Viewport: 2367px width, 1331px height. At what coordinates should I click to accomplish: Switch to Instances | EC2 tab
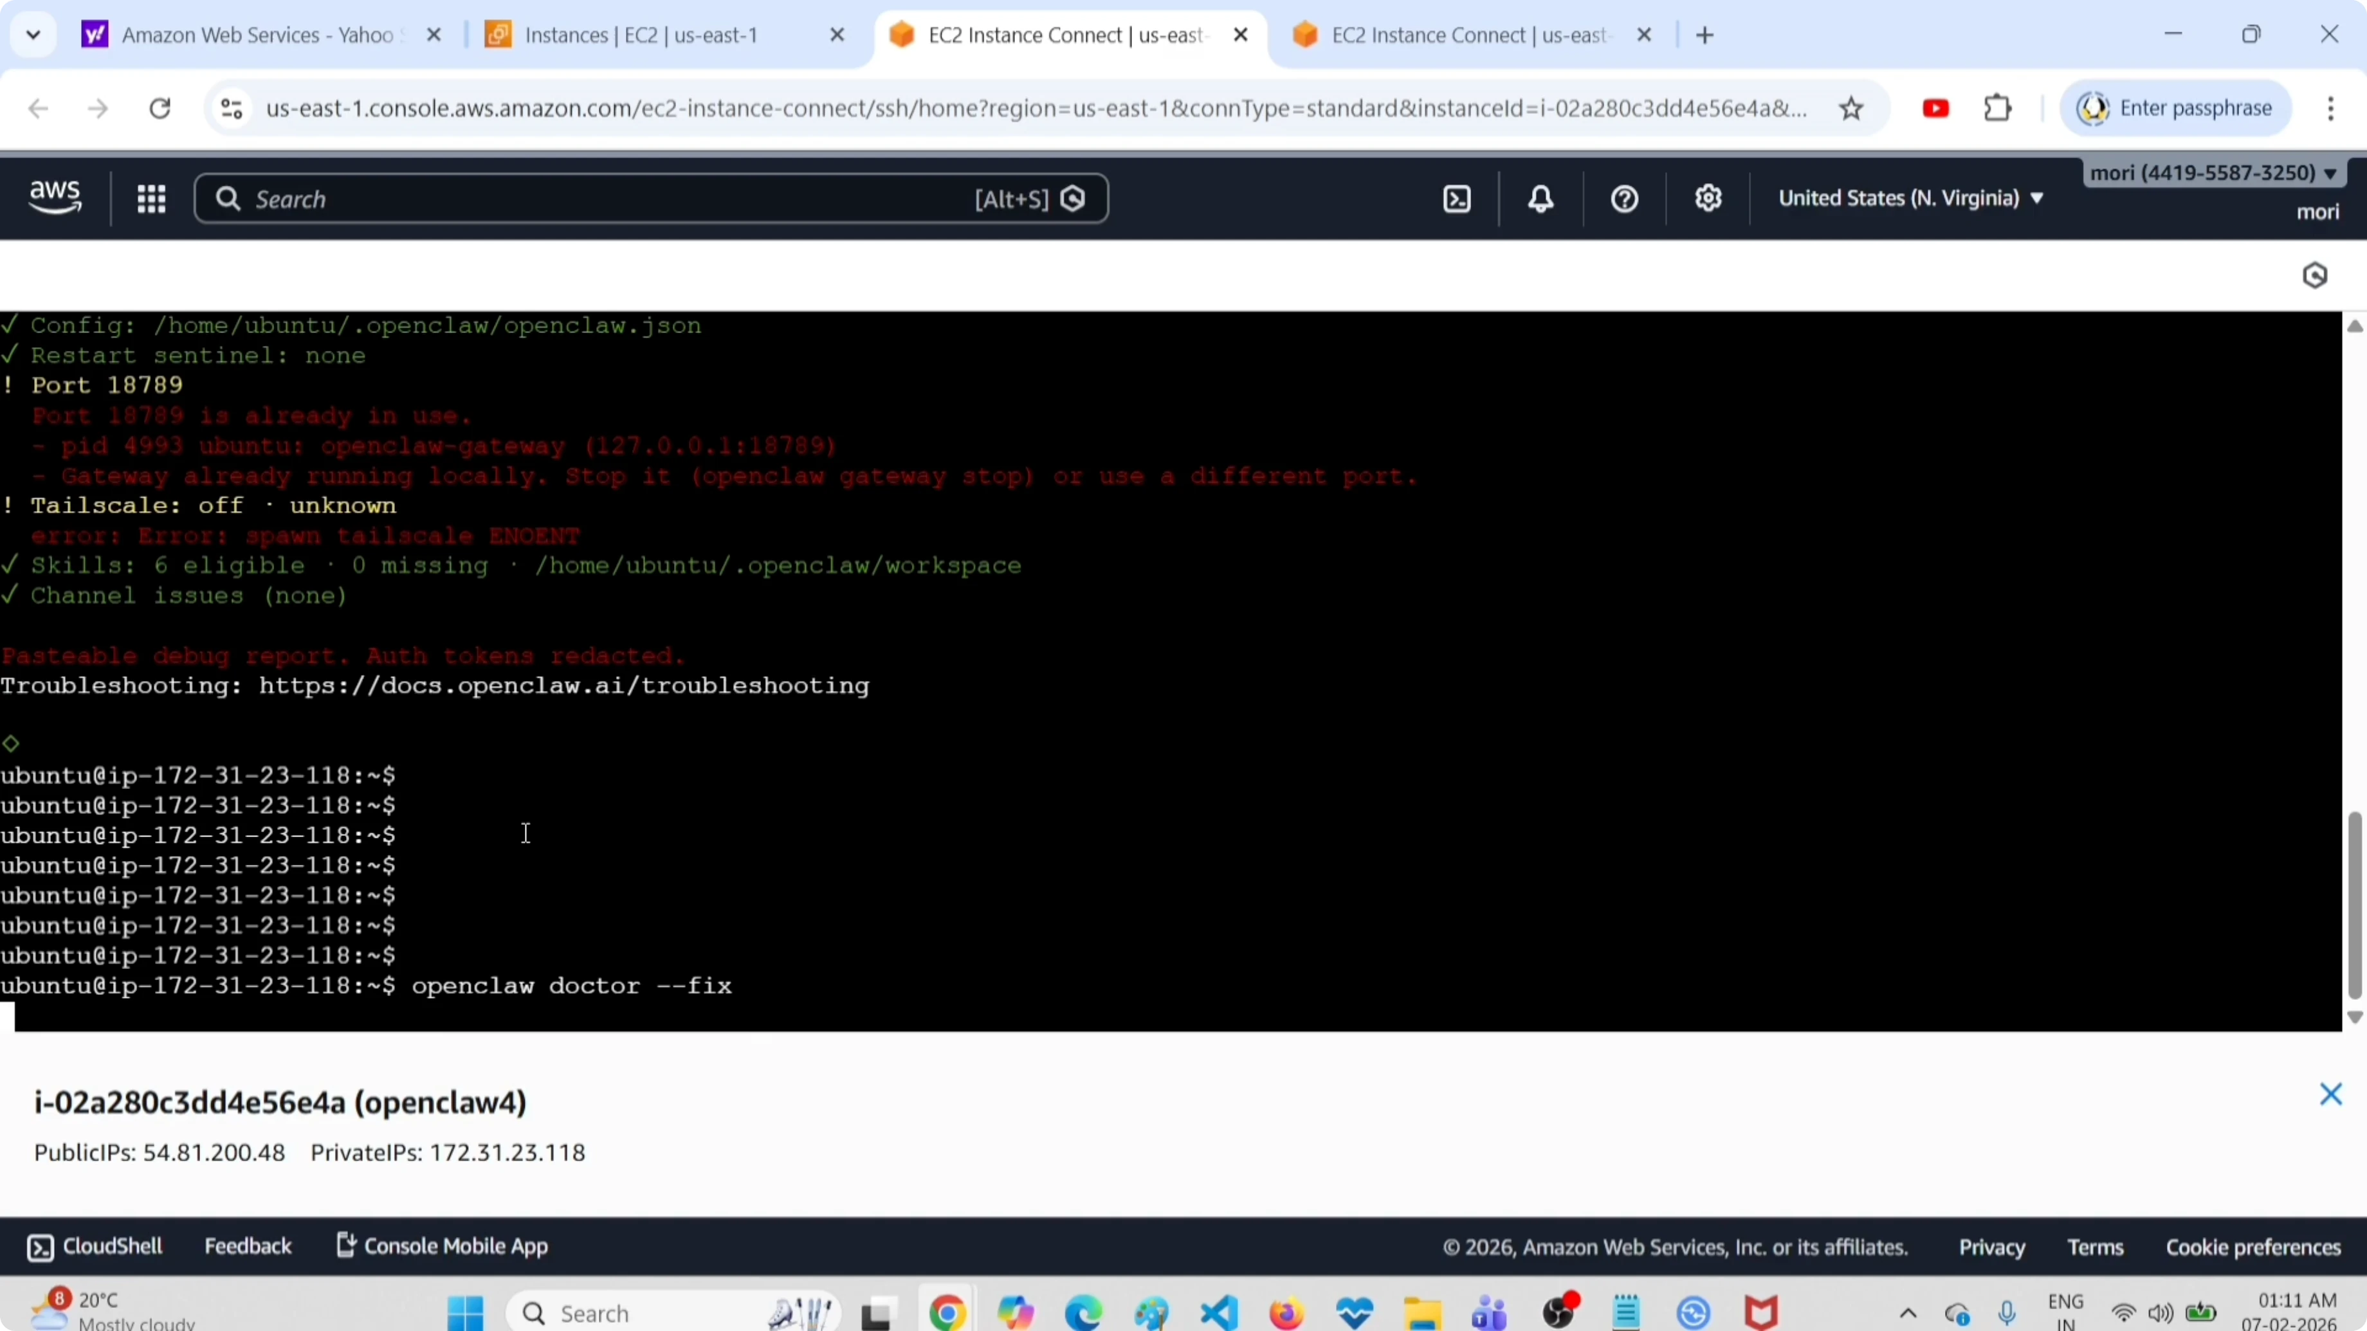point(641,35)
